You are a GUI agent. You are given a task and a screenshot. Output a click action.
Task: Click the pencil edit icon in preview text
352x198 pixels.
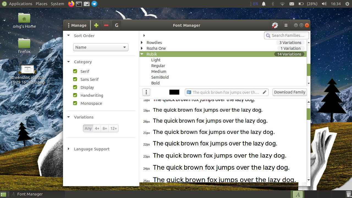pyautogui.click(x=265, y=92)
